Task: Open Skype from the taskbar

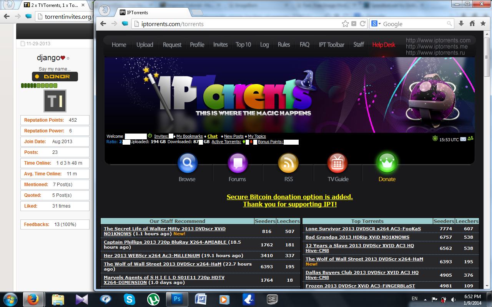Action: (x=130, y=299)
